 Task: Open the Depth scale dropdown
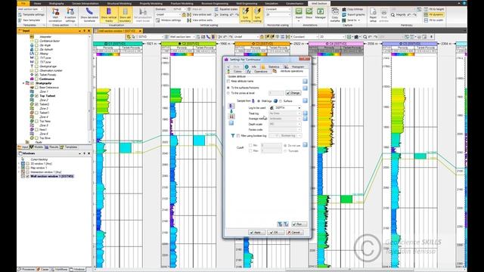[285, 124]
